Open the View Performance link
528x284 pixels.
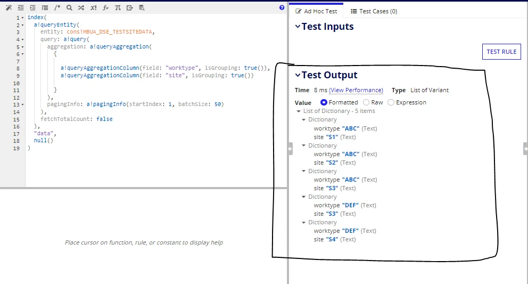point(356,90)
